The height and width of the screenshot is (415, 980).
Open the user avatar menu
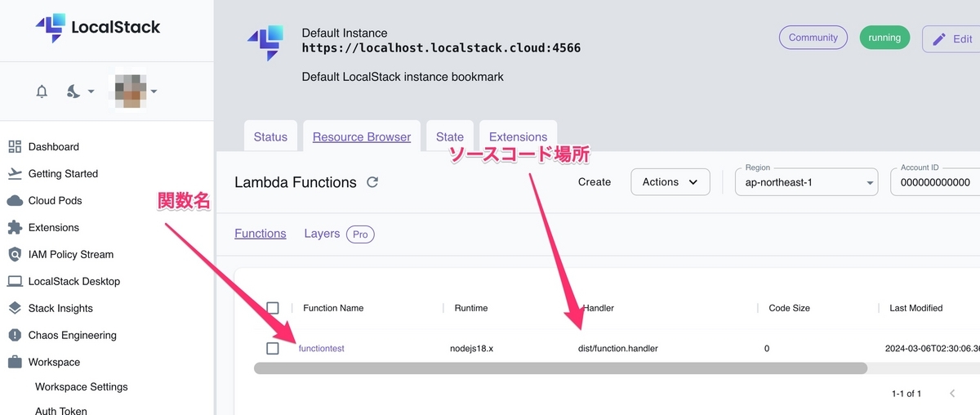[133, 91]
